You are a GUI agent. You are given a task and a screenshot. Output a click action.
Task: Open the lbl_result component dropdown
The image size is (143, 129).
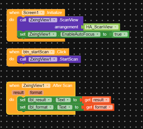coord(40,100)
